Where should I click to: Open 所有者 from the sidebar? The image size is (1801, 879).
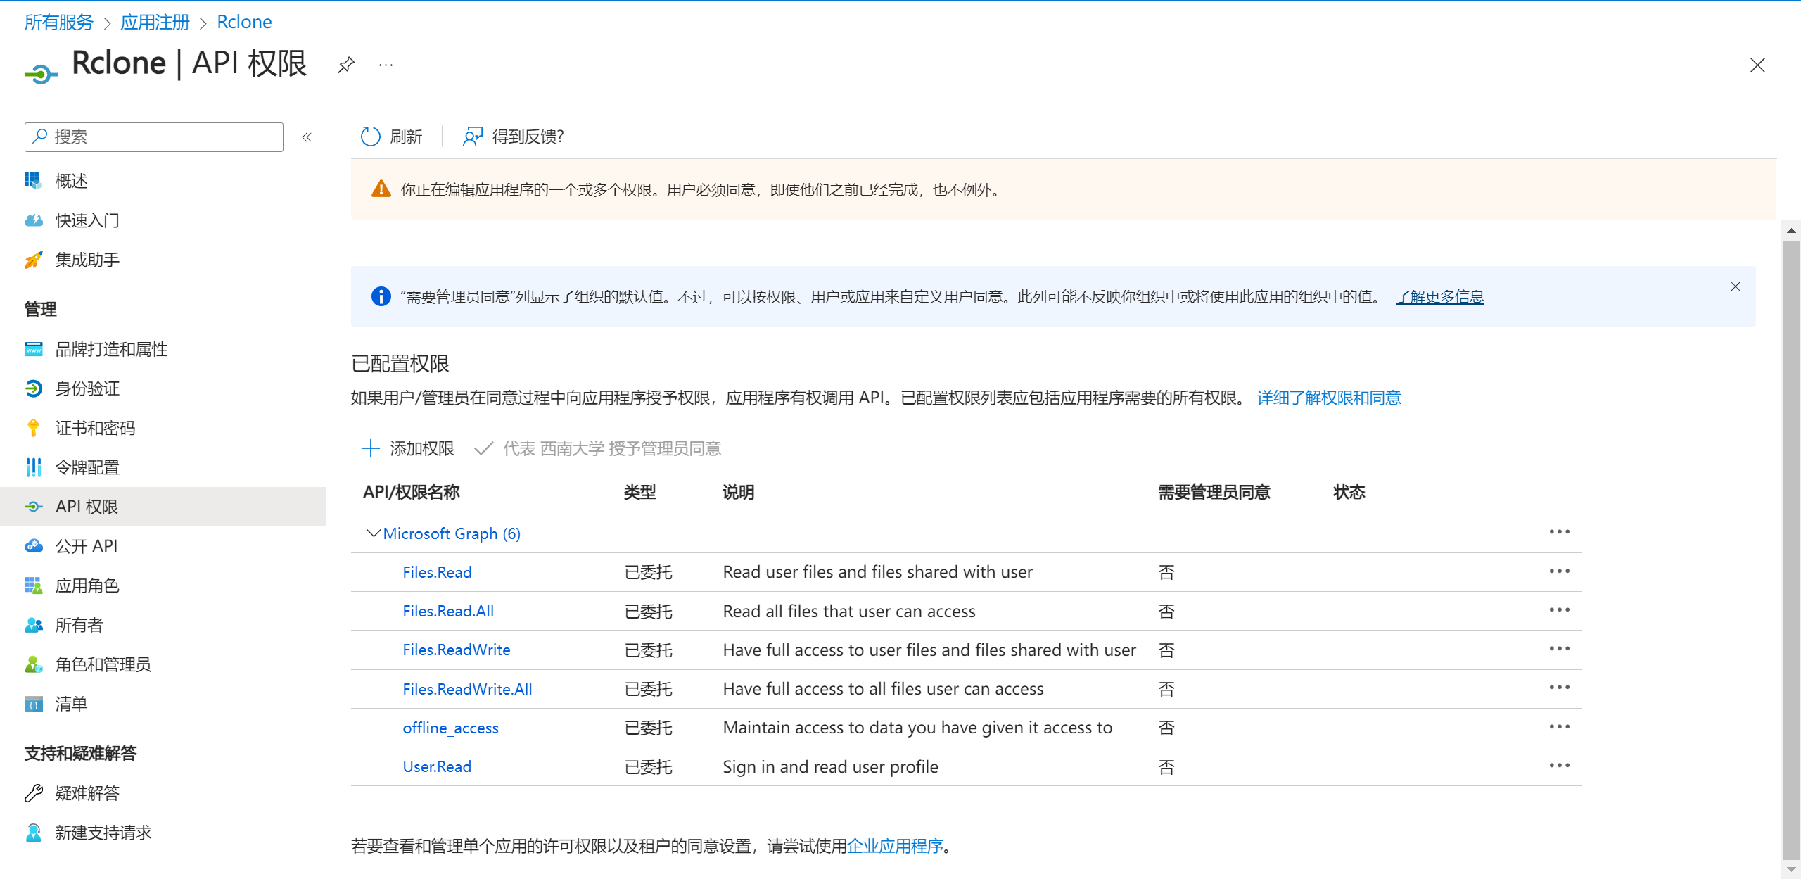pos(79,624)
